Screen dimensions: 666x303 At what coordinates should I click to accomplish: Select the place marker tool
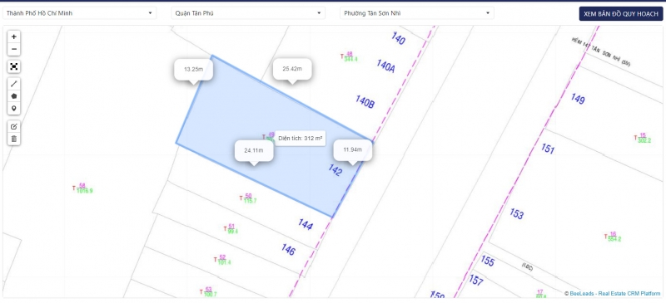pyautogui.click(x=13, y=109)
